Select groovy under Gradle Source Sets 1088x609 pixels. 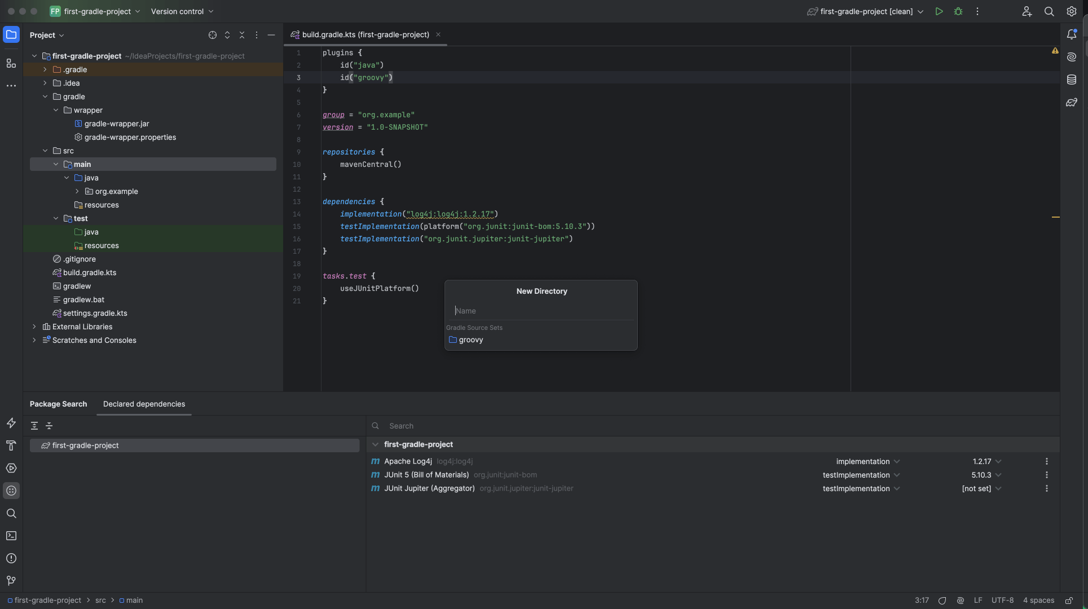coord(471,339)
